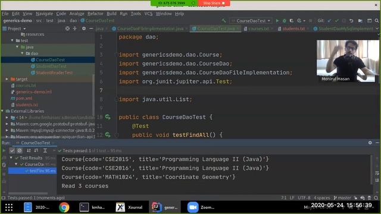Sort tests by duration in the Run panel
Viewport: 381px width, 214px height.
pos(36,150)
